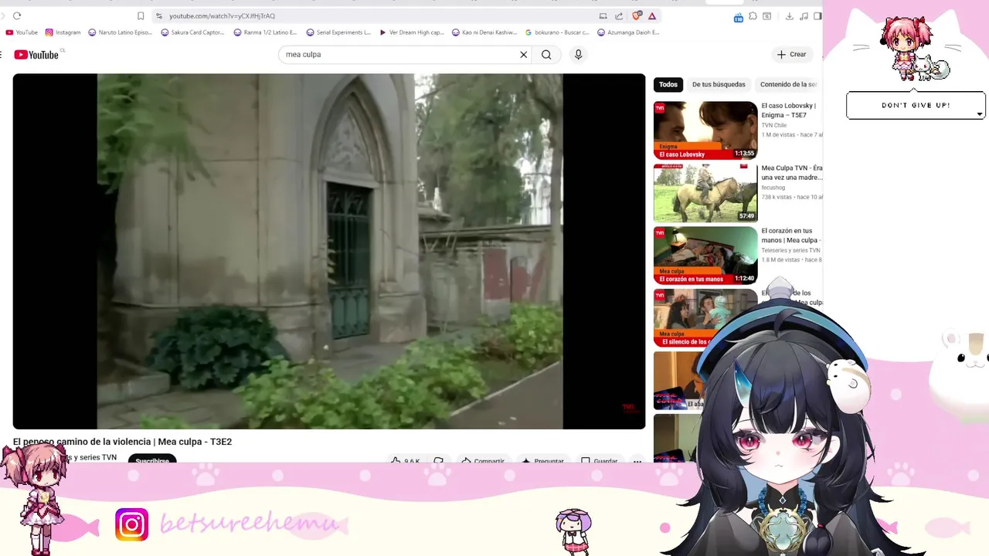Click the TVN Chile channel name

(x=774, y=125)
